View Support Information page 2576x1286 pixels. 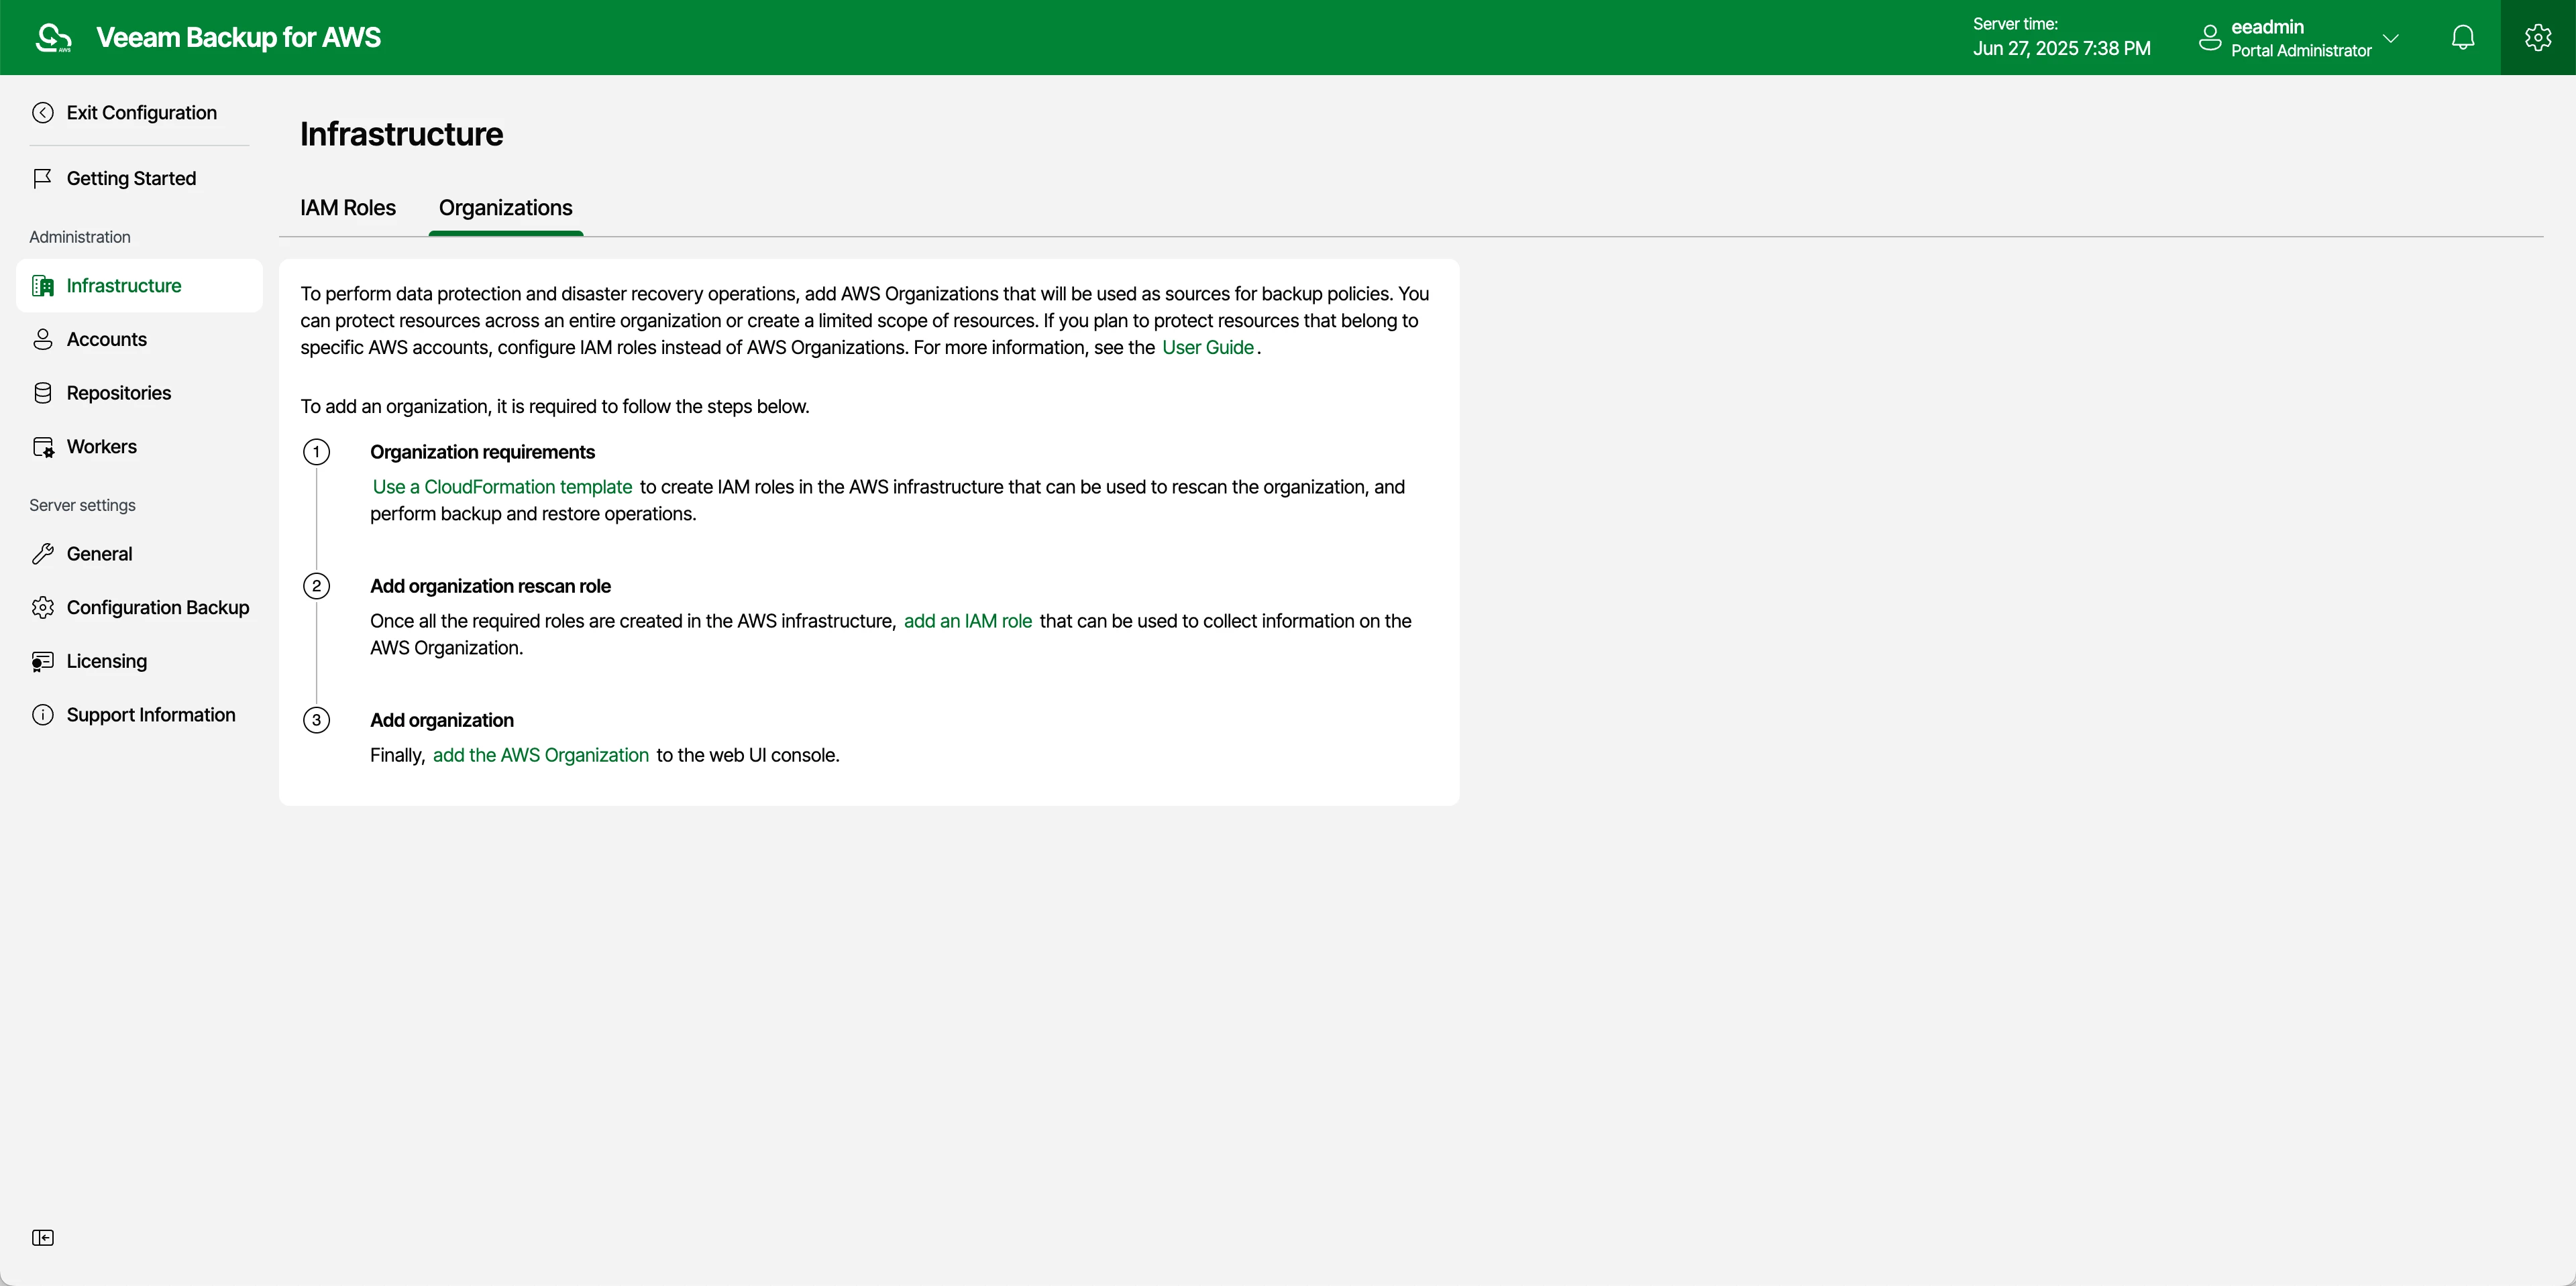(x=140, y=715)
